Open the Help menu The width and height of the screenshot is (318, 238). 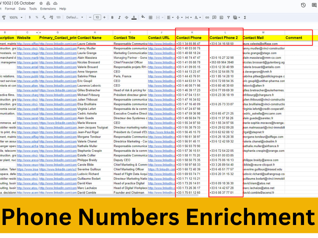(x=63, y=9)
